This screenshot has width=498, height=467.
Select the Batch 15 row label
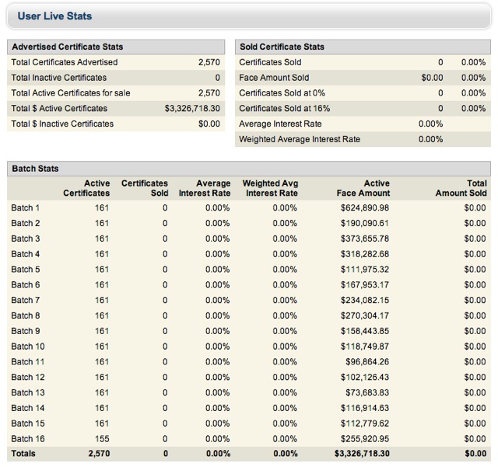tap(28, 423)
